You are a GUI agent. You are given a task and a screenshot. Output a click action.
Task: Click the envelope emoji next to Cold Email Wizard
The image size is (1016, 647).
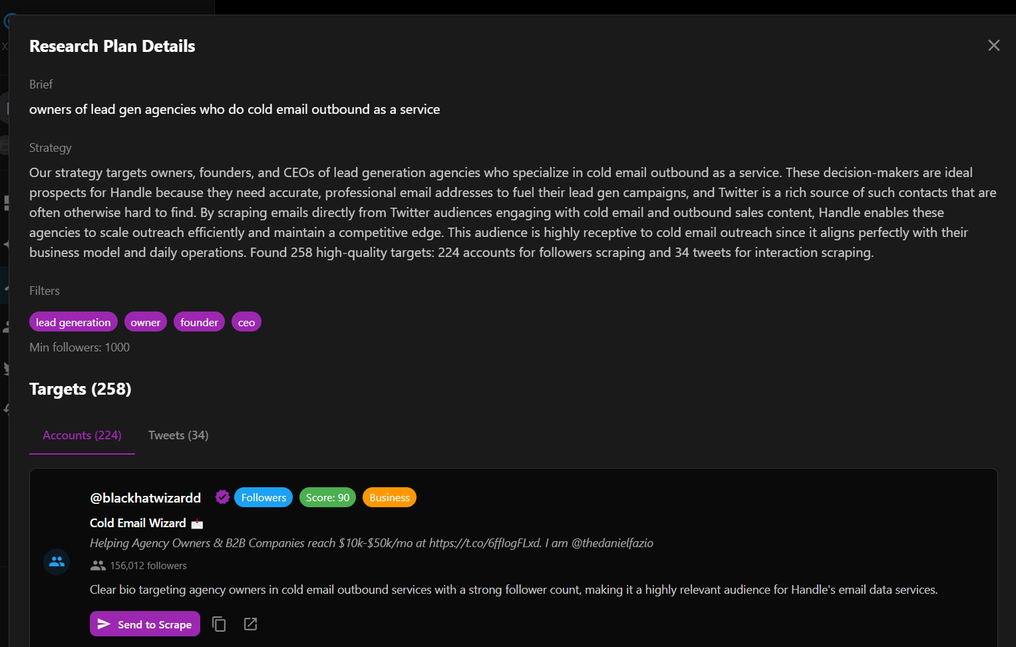pos(197,523)
